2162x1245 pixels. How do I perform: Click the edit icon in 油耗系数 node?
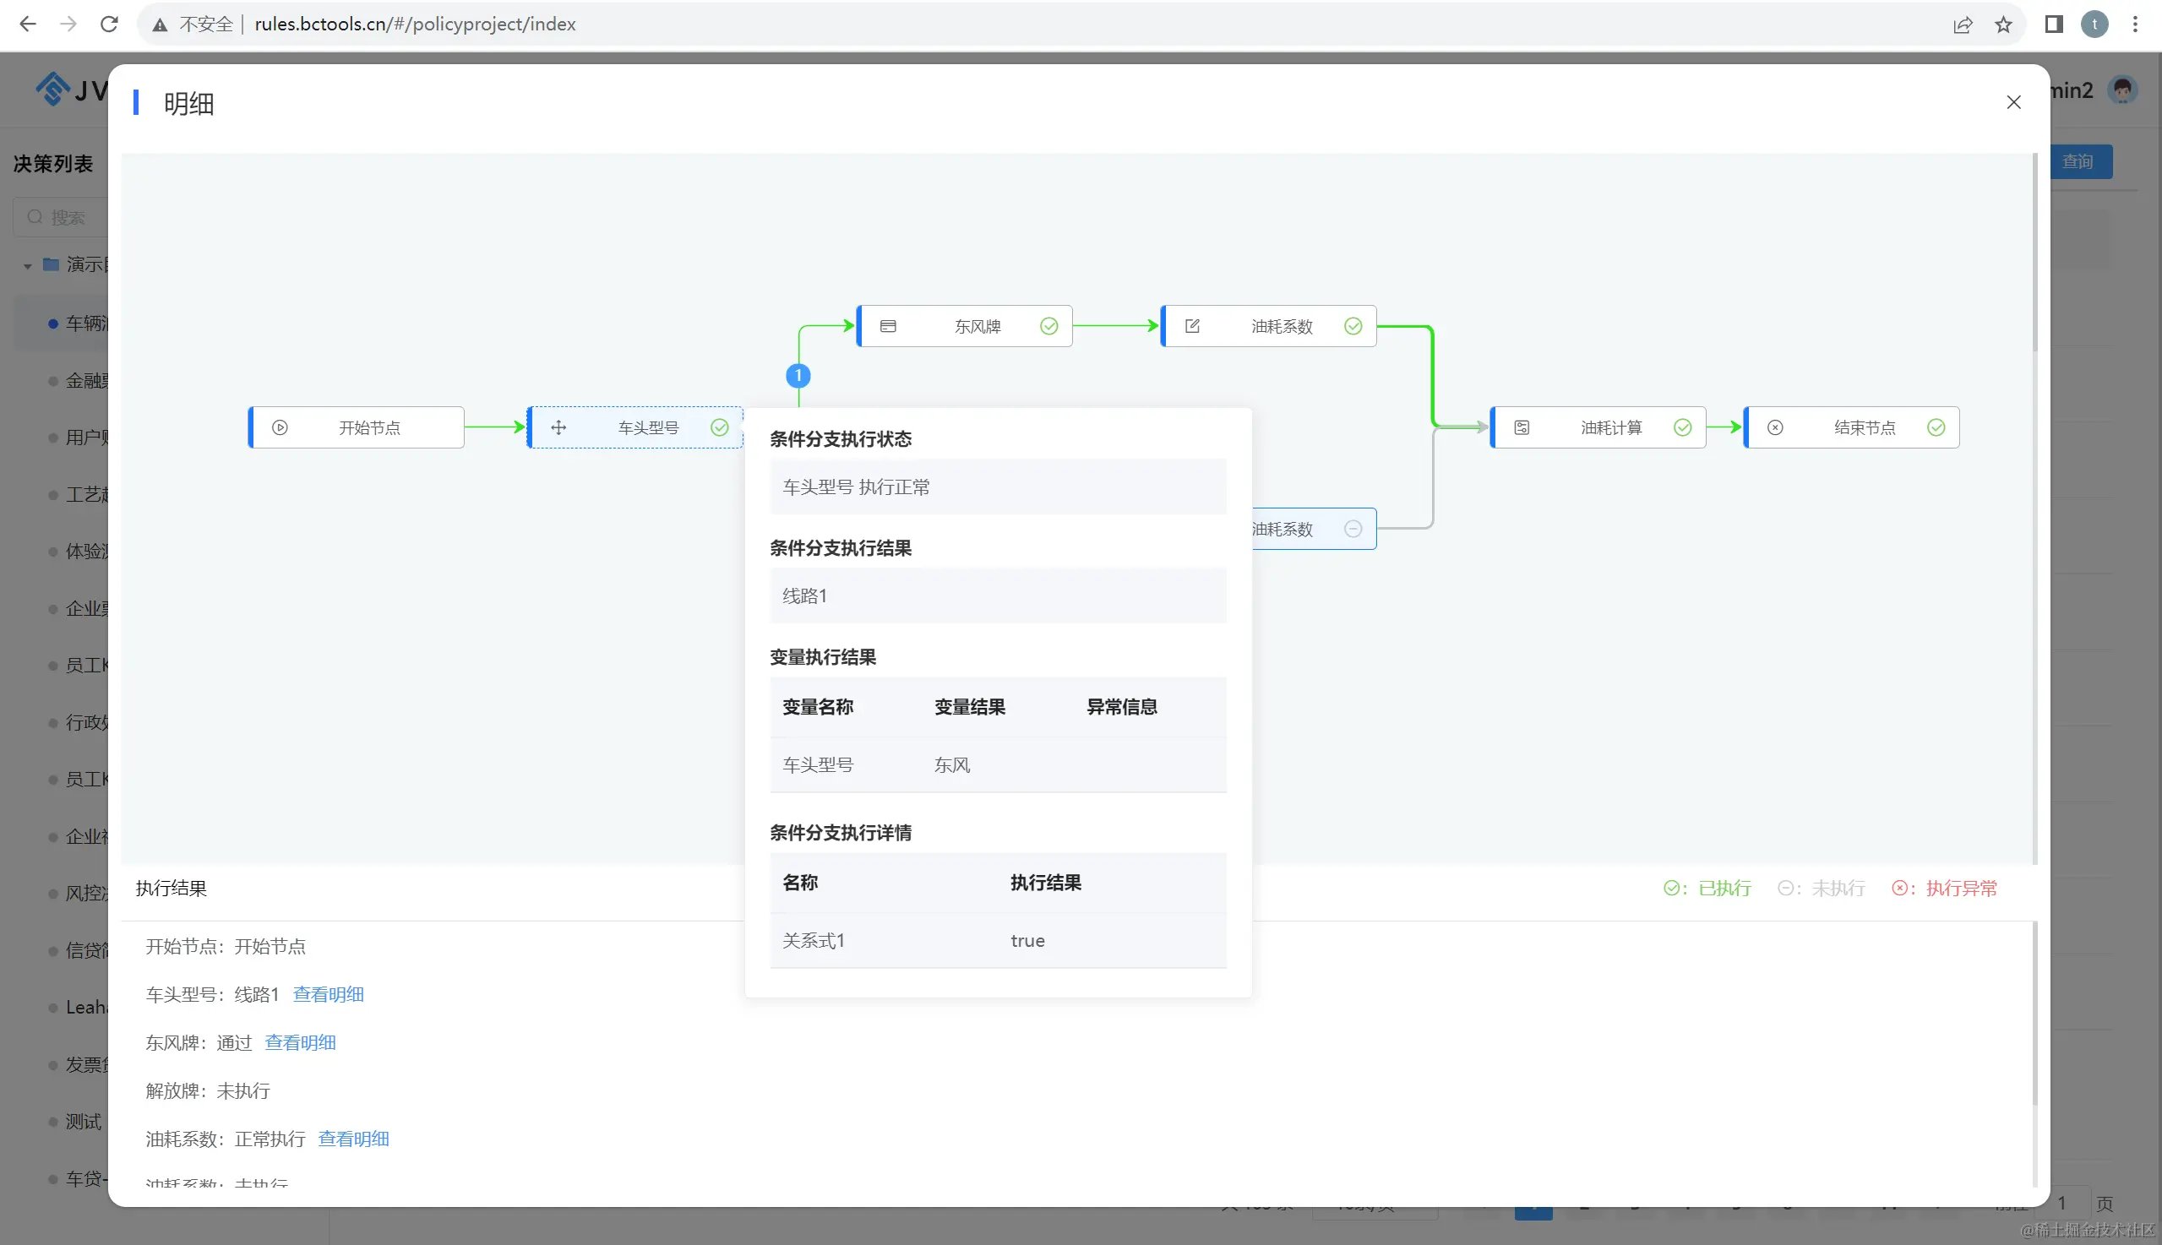[x=1192, y=326]
